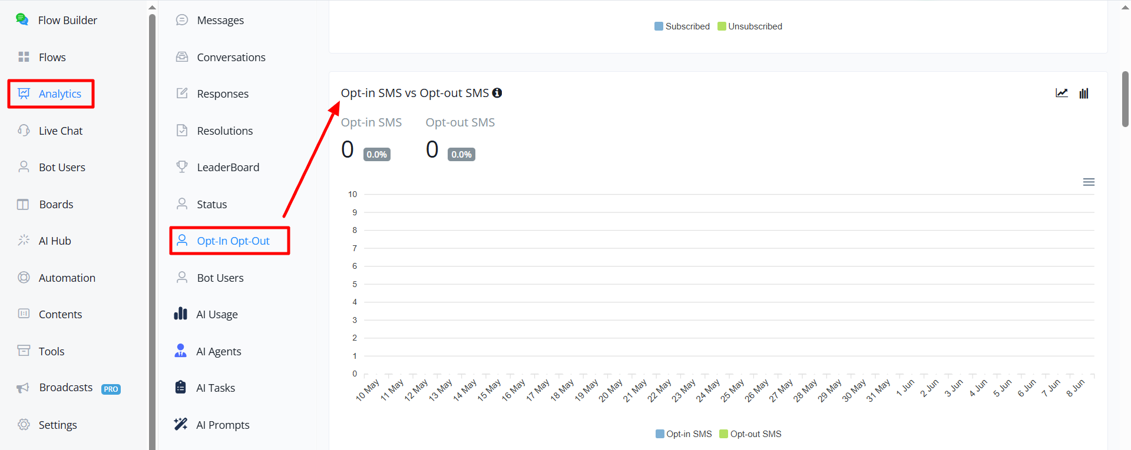Click the AI Prompts magic wand icon
The height and width of the screenshot is (450, 1131).
click(x=181, y=424)
